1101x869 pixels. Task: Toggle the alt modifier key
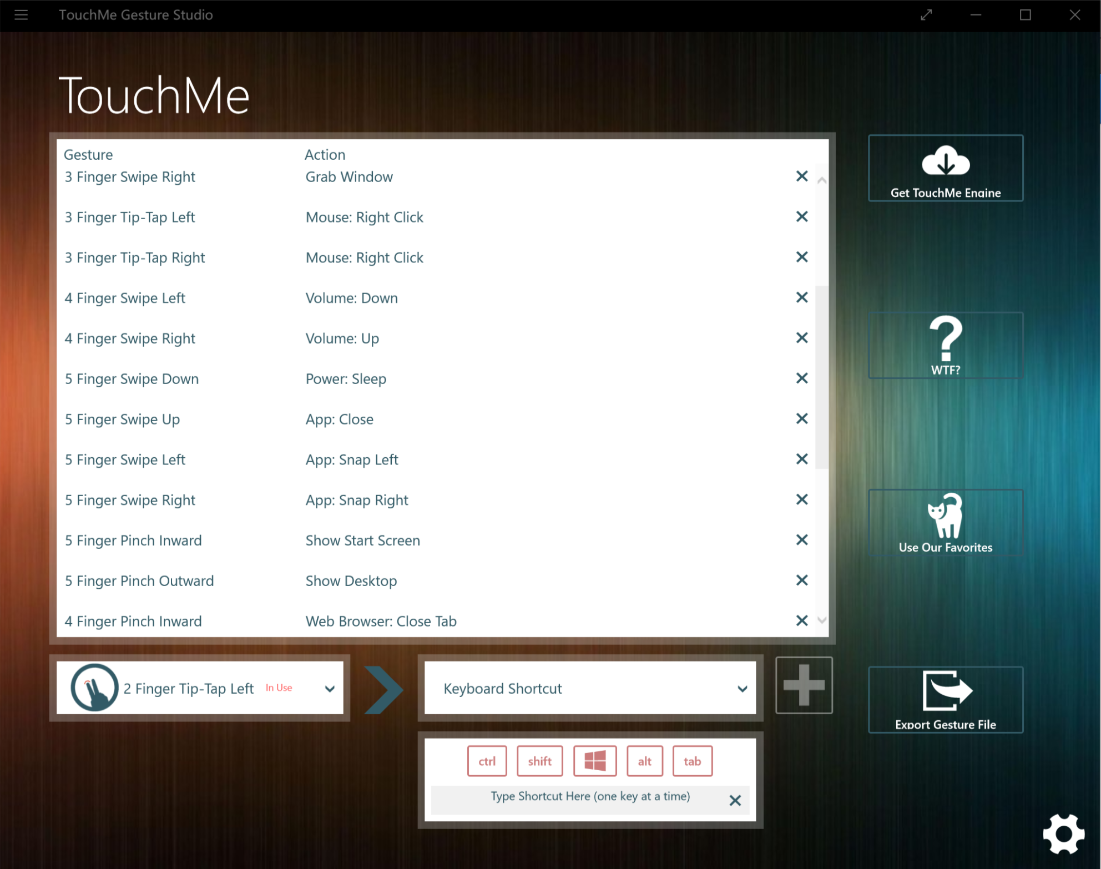[644, 761]
